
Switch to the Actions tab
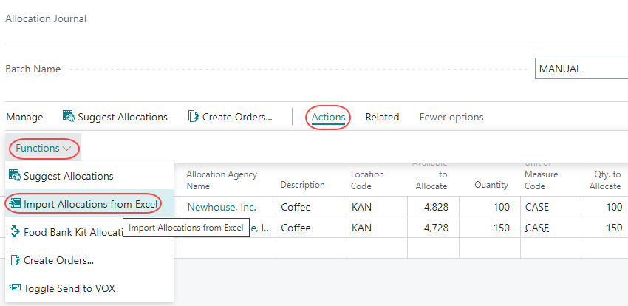click(329, 117)
